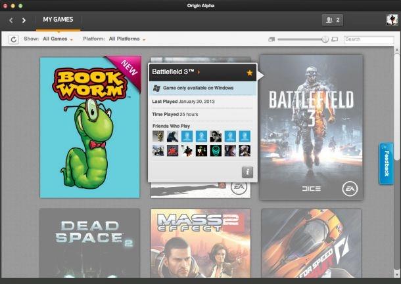Select the snowy soldier friend avatar

(158, 151)
